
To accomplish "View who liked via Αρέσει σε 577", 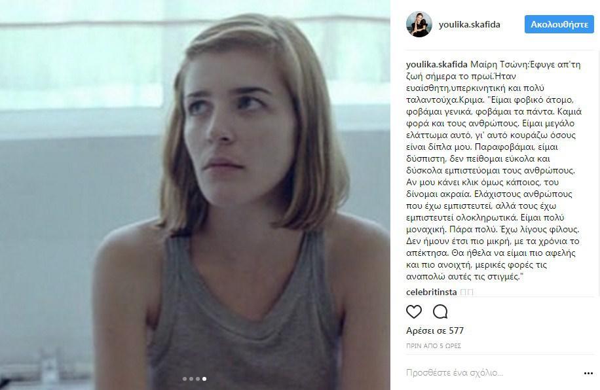I will coord(435,330).
